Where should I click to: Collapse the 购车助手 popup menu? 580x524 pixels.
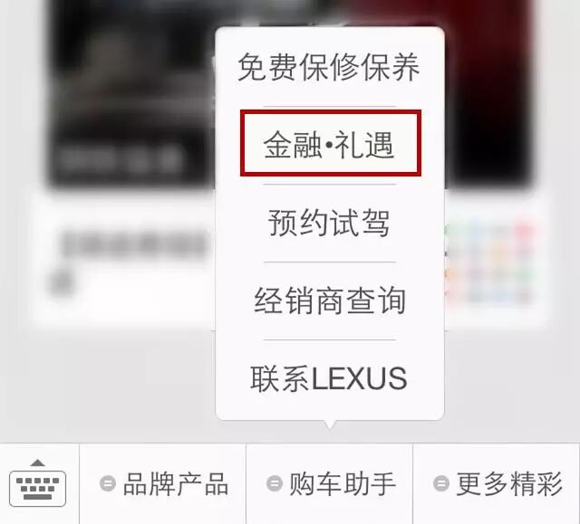pyautogui.click(x=329, y=484)
